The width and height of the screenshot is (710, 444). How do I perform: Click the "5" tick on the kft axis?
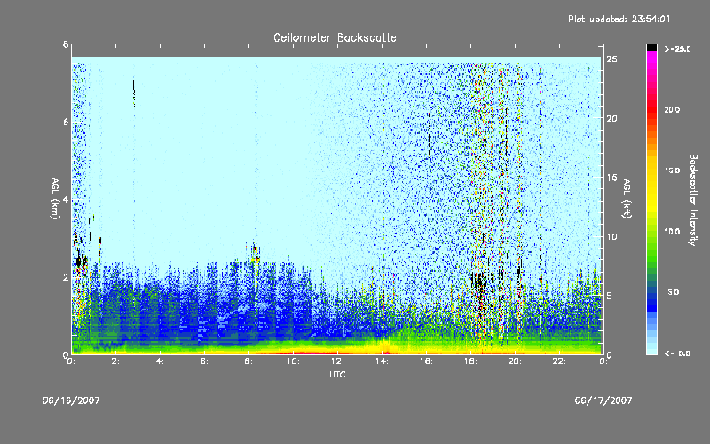[x=610, y=296]
